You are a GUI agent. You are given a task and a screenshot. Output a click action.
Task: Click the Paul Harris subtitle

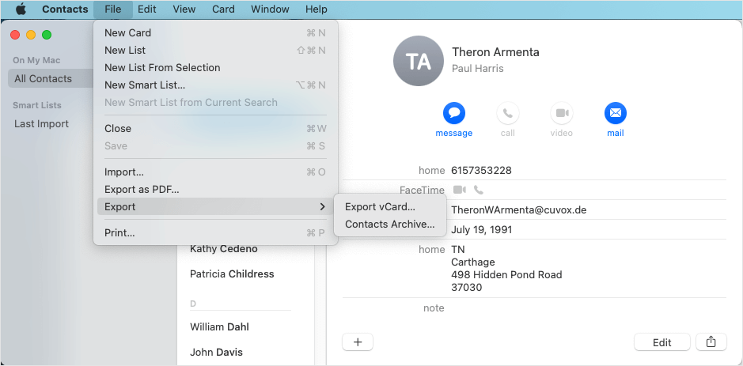pyautogui.click(x=478, y=69)
